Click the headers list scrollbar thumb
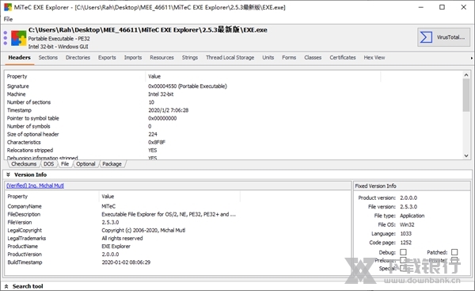The width and height of the screenshot is (475, 291). pos(466,95)
